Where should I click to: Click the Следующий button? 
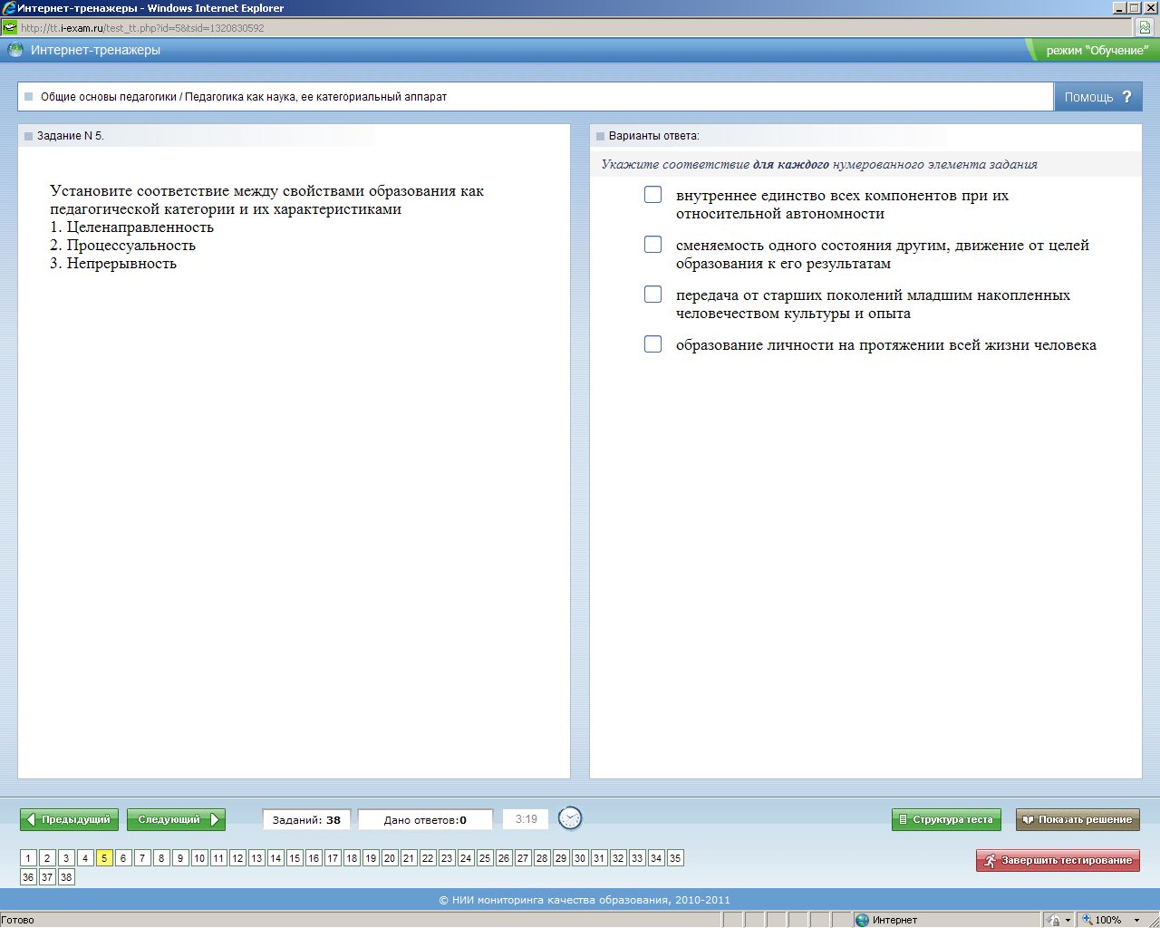pos(176,819)
